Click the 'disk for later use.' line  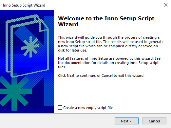coord(72,50)
